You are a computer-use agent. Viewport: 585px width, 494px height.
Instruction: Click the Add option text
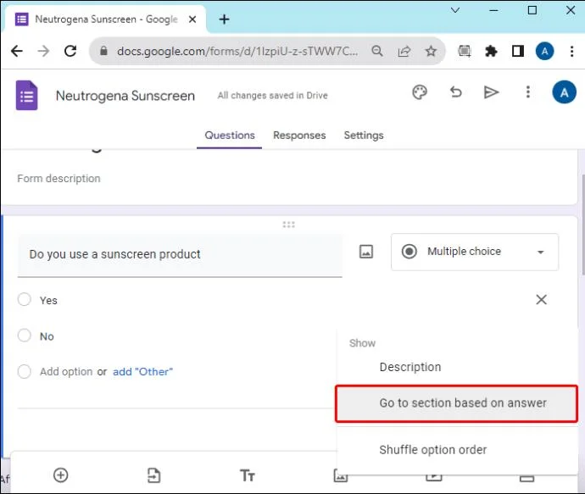coord(66,372)
